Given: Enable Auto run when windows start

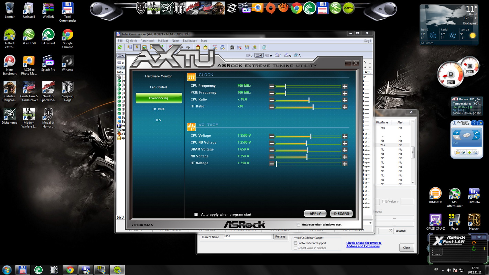Looking at the screenshot, I should pyautogui.click(x=298, y=225).
